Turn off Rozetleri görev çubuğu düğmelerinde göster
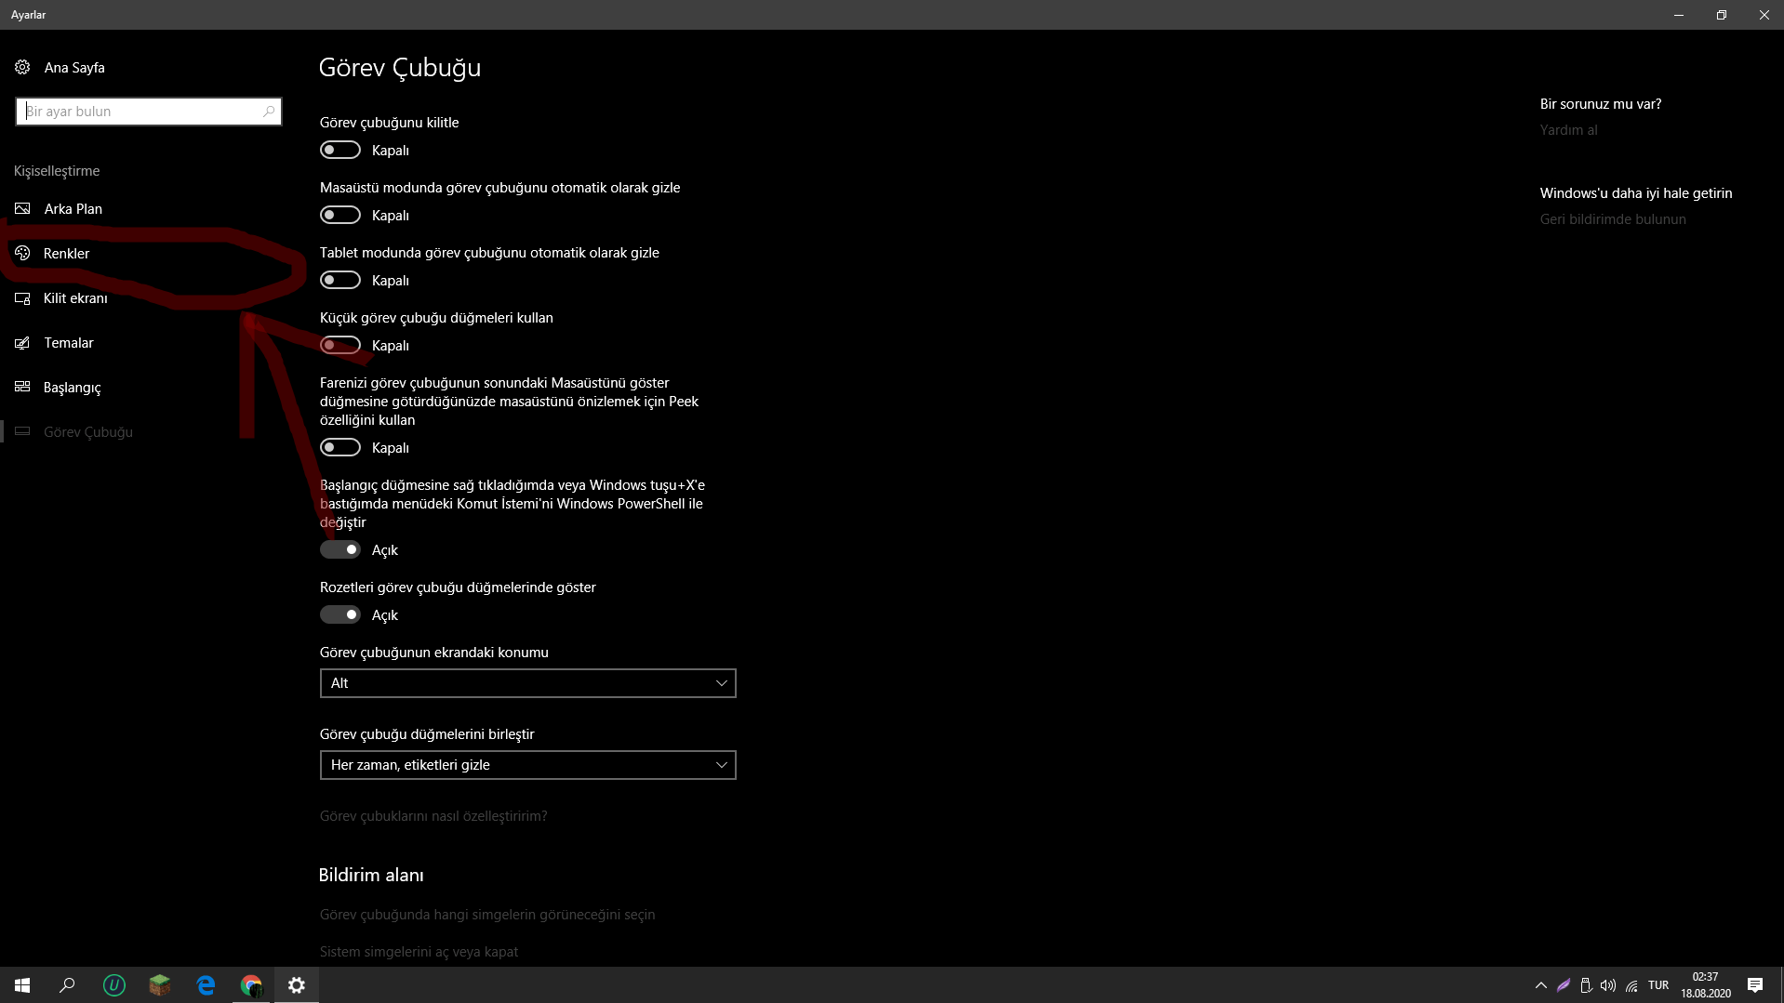This screenshot has width=1784, height=1003. (x=340, y=614)
